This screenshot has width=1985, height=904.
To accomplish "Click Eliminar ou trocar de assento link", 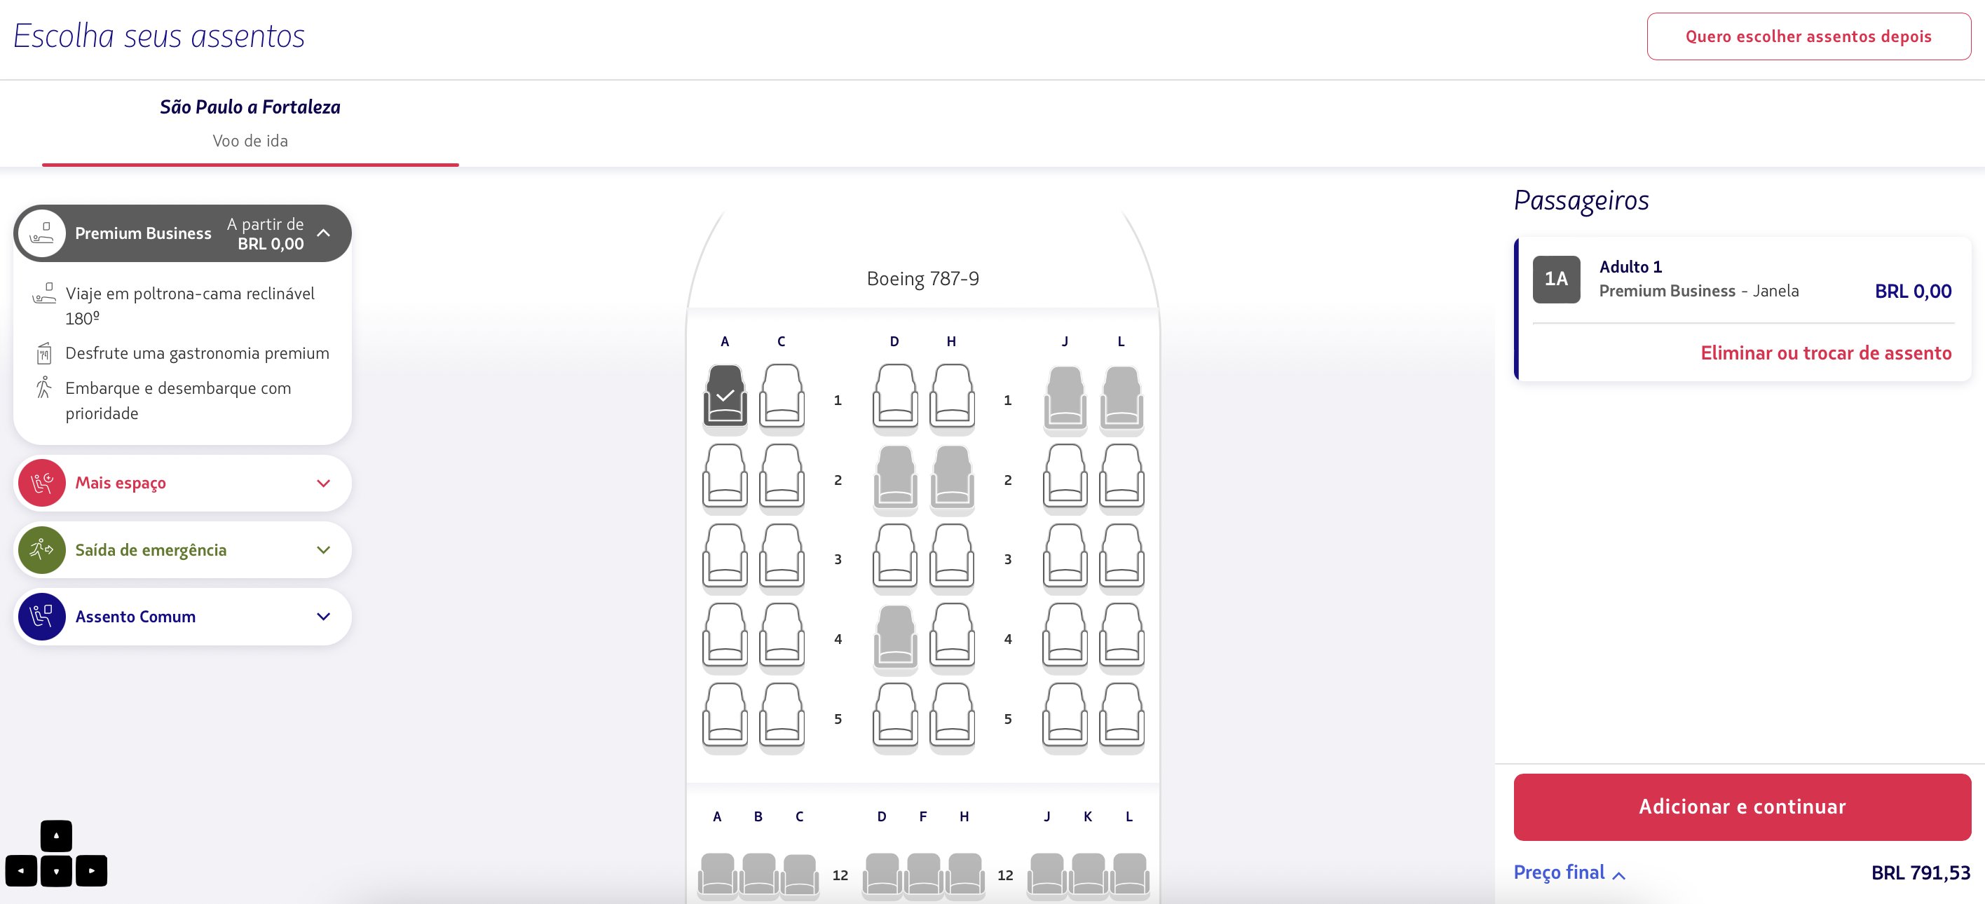I will [x=1825, y=353].
